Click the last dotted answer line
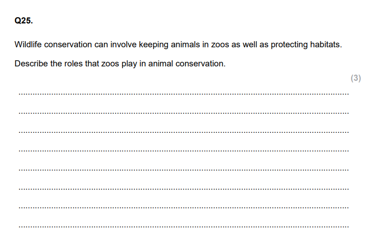This screenshot has height=235, width=368. point(184,226)
